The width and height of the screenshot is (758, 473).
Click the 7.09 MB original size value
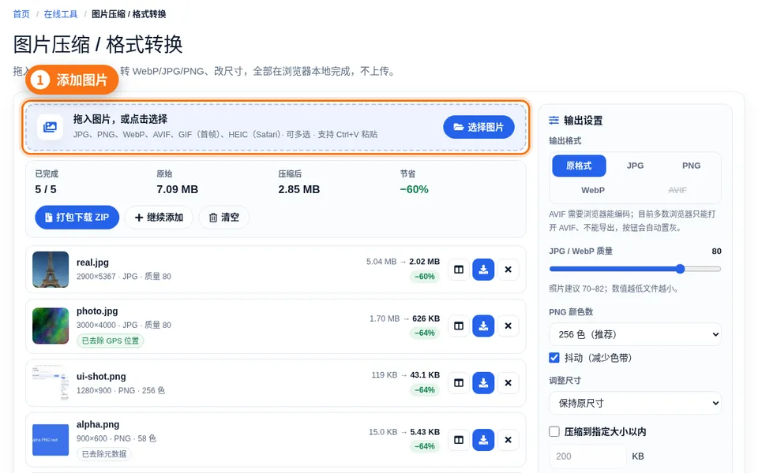pos(177,190)
